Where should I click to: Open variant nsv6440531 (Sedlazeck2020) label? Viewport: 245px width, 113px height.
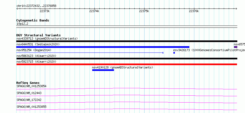[38, 44]
